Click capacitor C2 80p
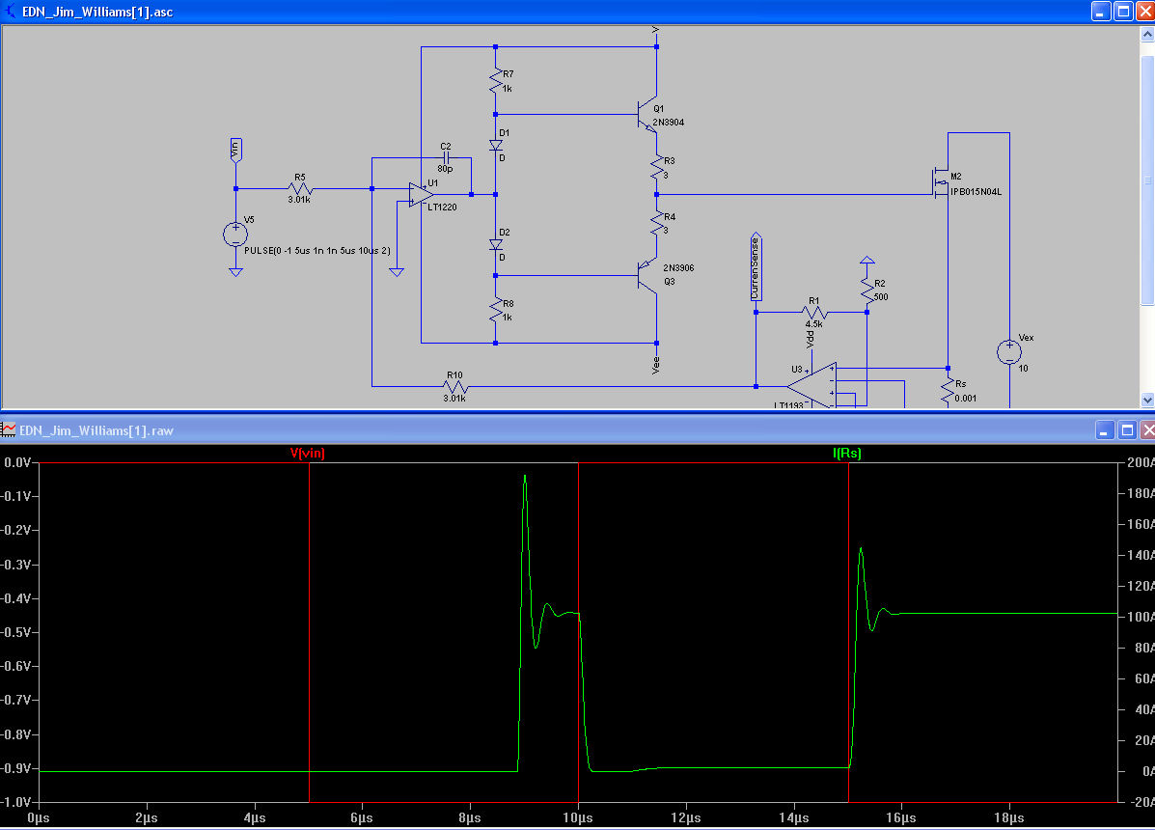This screenshot has height=830, width=1155. [446, 157]
